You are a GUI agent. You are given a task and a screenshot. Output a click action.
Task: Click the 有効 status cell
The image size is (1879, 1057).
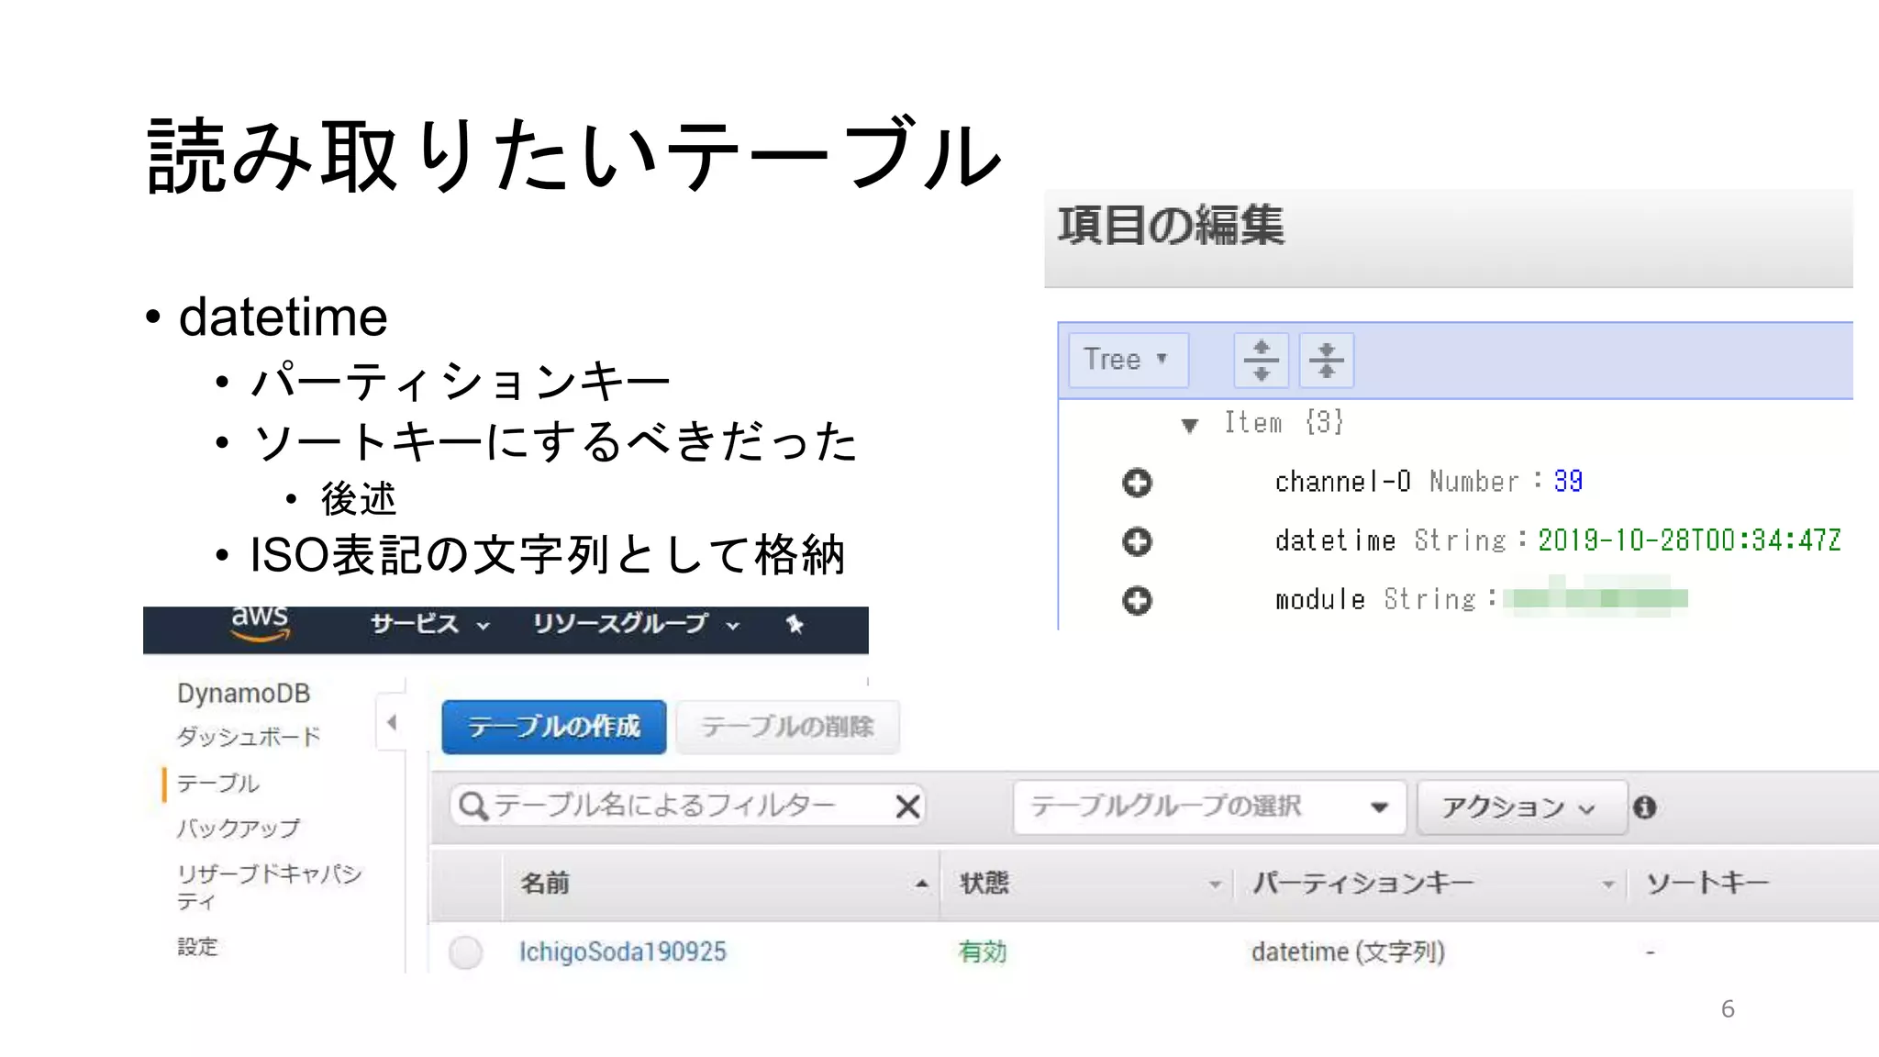coord(983,952)
